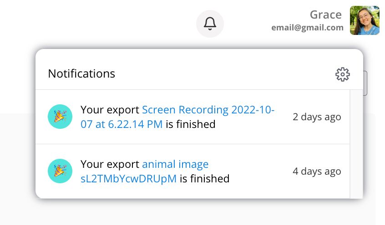Screen dimensions: 385x225
Task: Click the "animal image" portion of the export link
Action: 175,164
